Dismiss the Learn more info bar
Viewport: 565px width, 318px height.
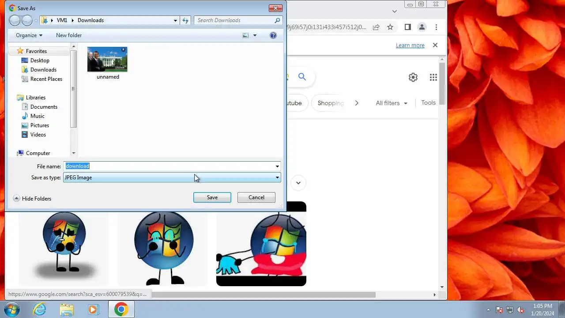435,45
